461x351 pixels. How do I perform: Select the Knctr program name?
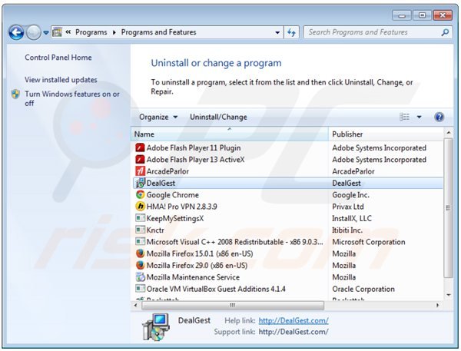(155, 230)
